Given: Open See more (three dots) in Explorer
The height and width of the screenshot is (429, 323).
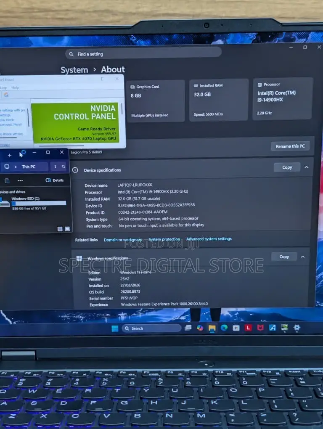Looking at the screenshot, I should (x=20, y=180).
